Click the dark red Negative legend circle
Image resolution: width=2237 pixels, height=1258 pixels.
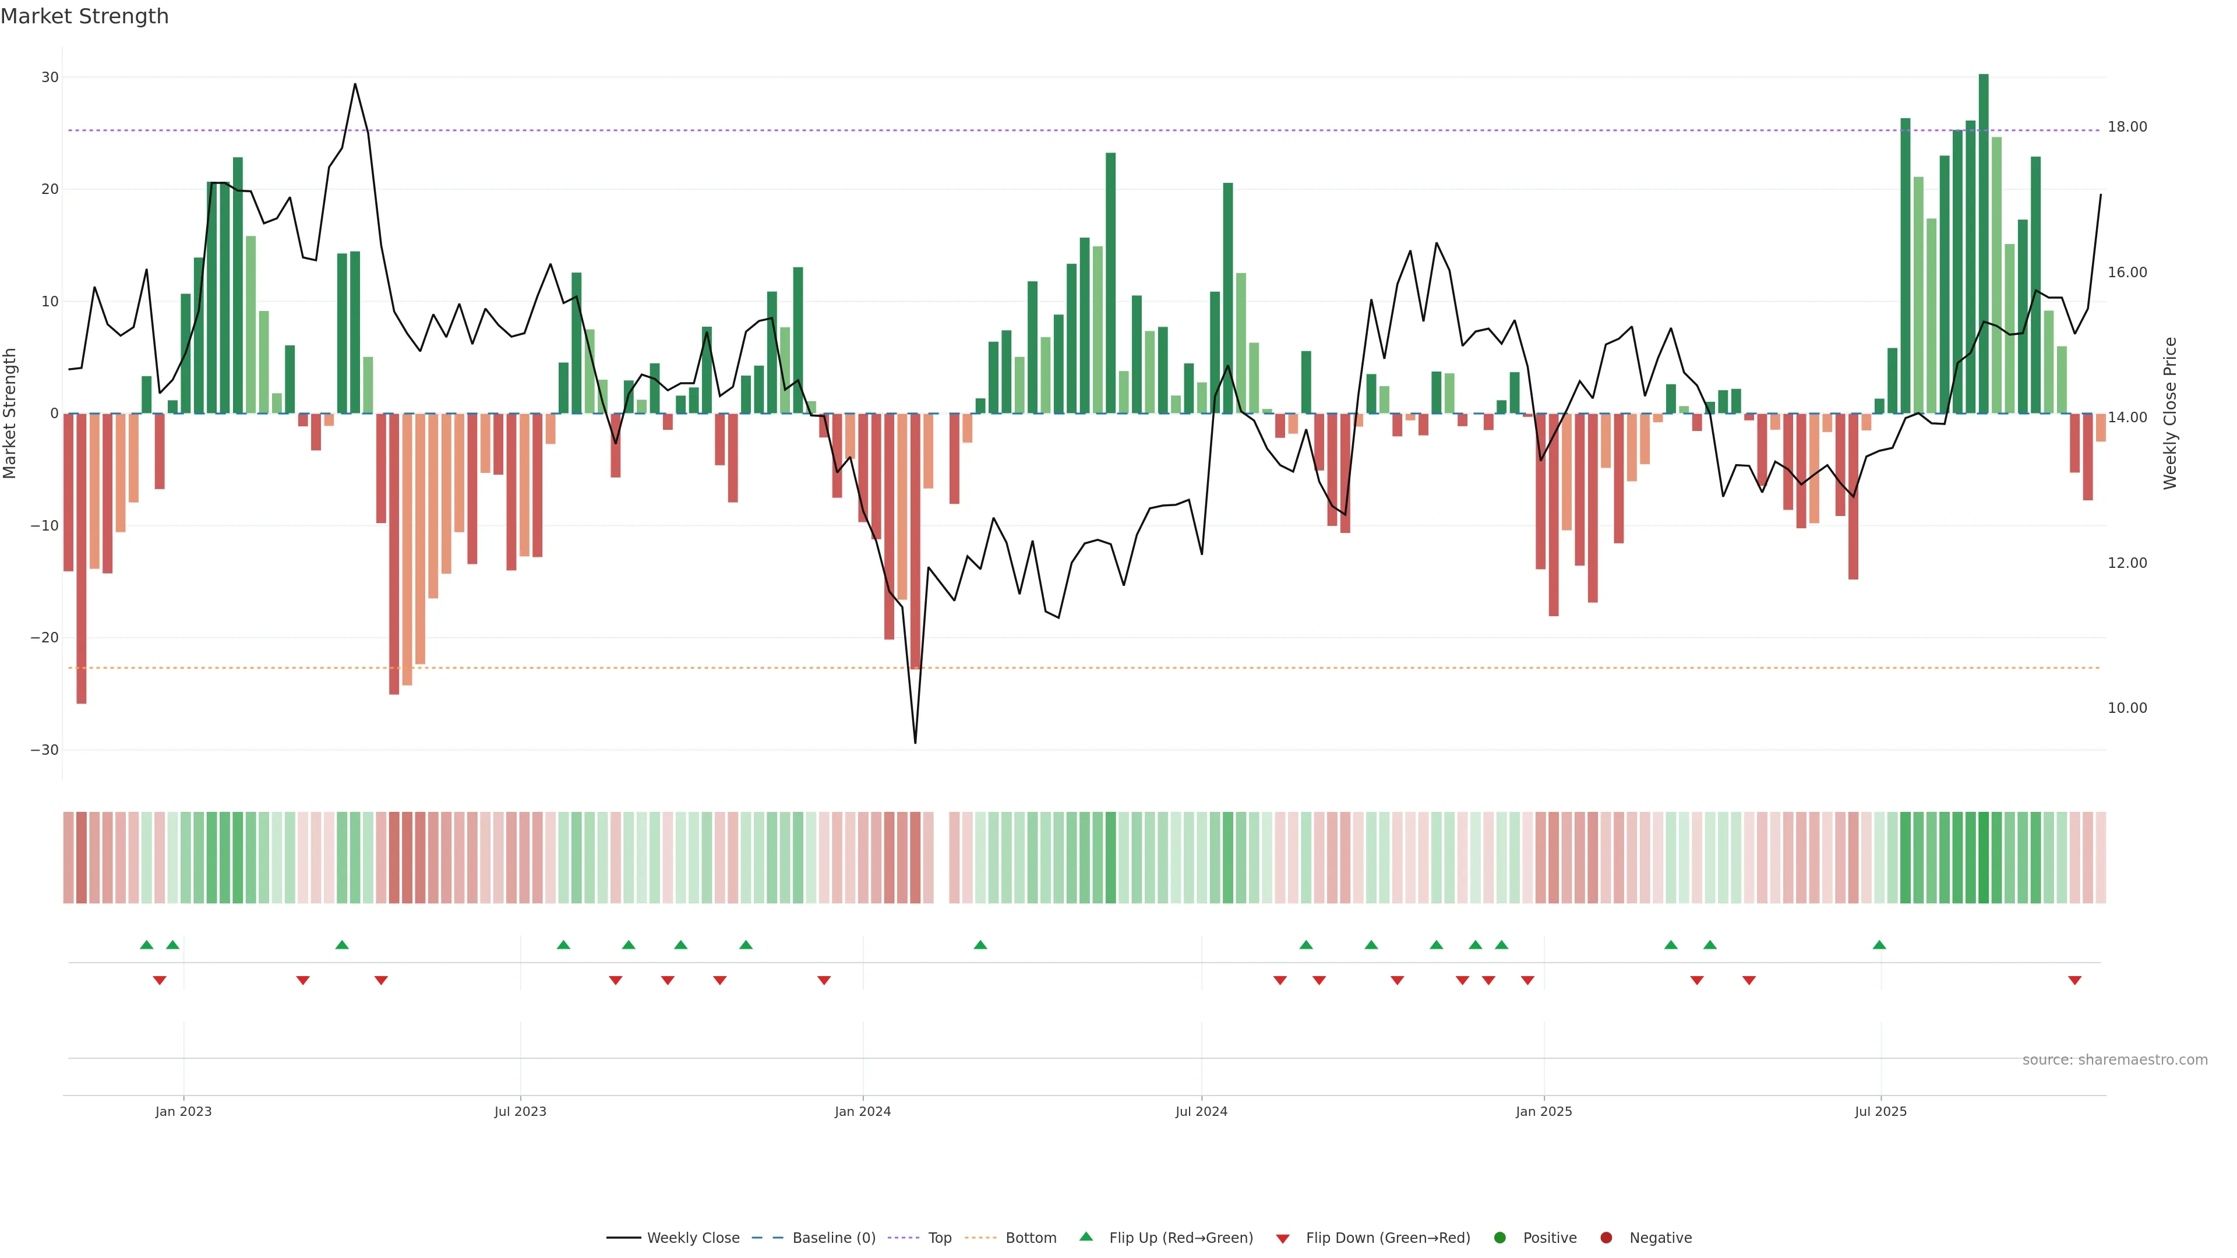pos(1606,1237)
